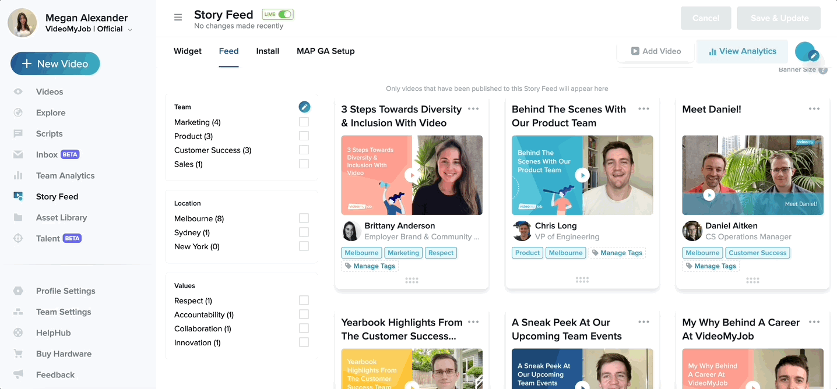Screen dimensions: 837x389
Task: Click the Add Video button
Action: click(656, 51)
